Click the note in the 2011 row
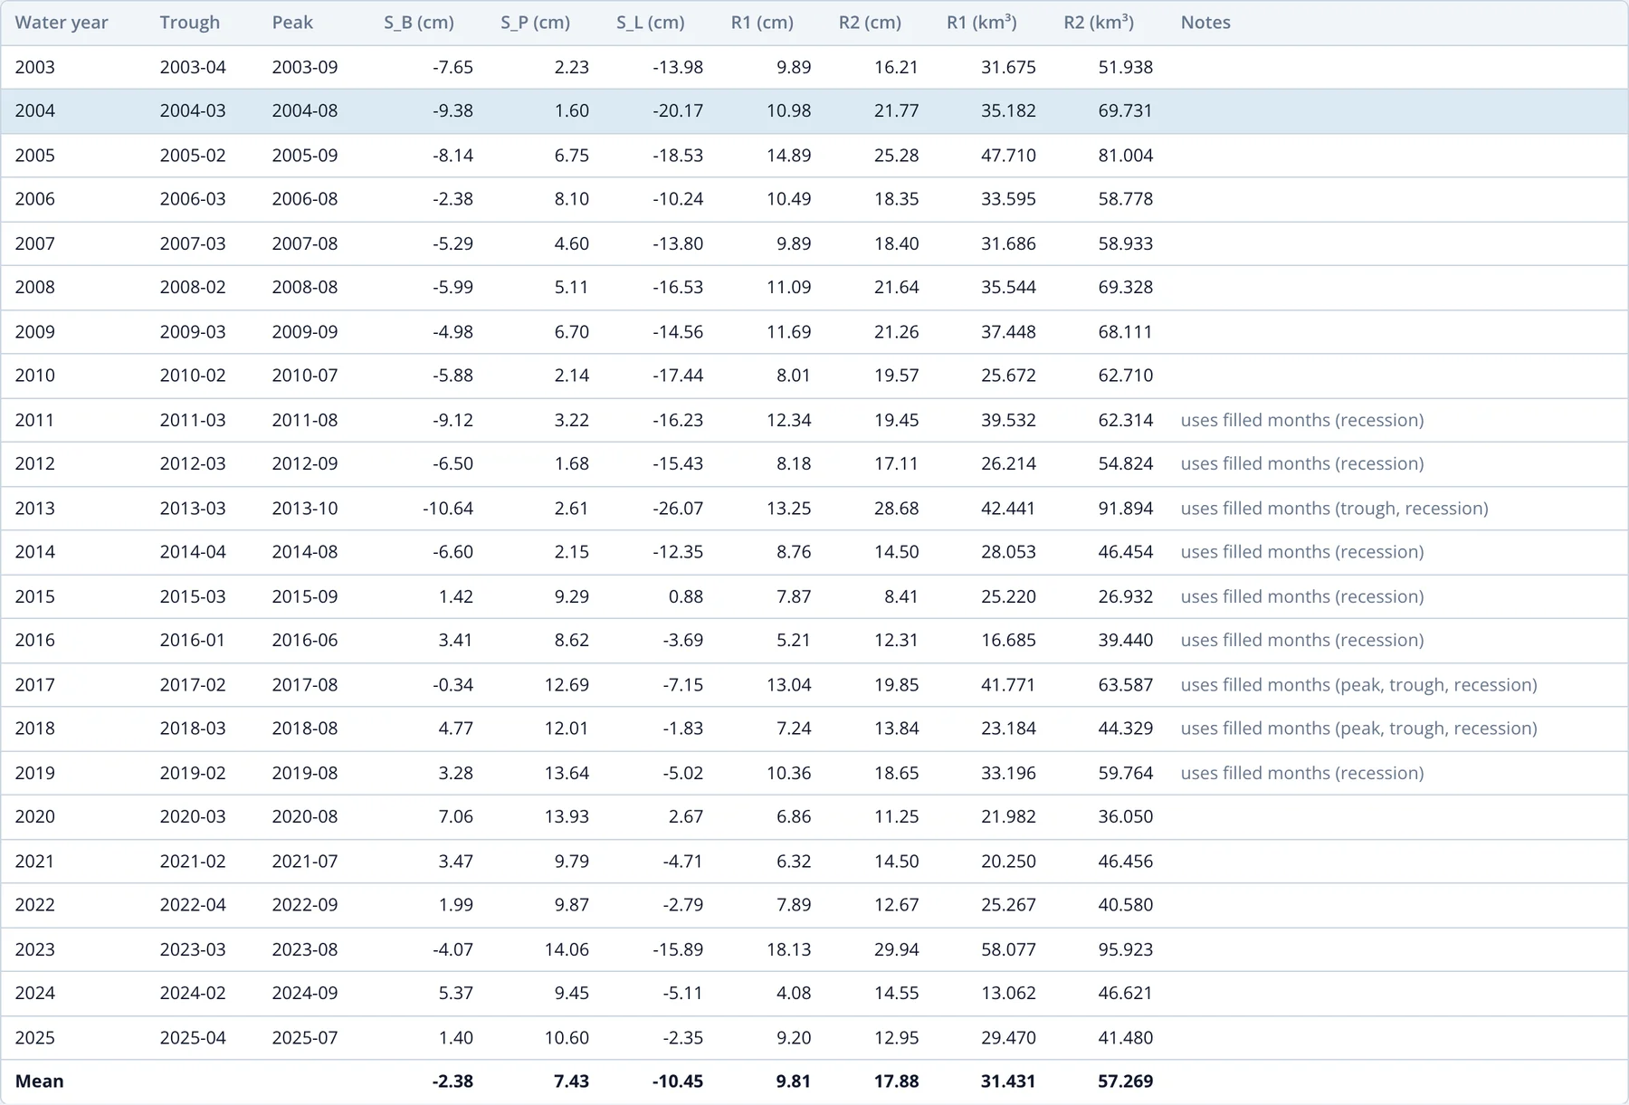The width and height of the screenshot is (1629, 1105). pos(1302,420)
